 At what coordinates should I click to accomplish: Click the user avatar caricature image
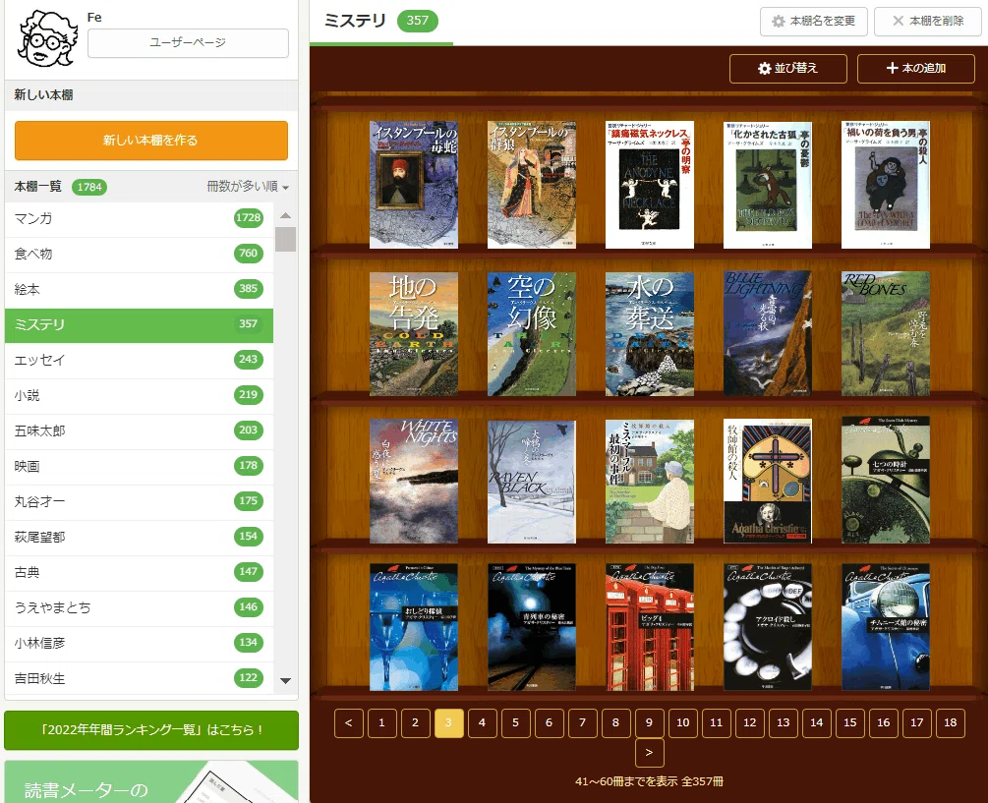coord(48,39)
